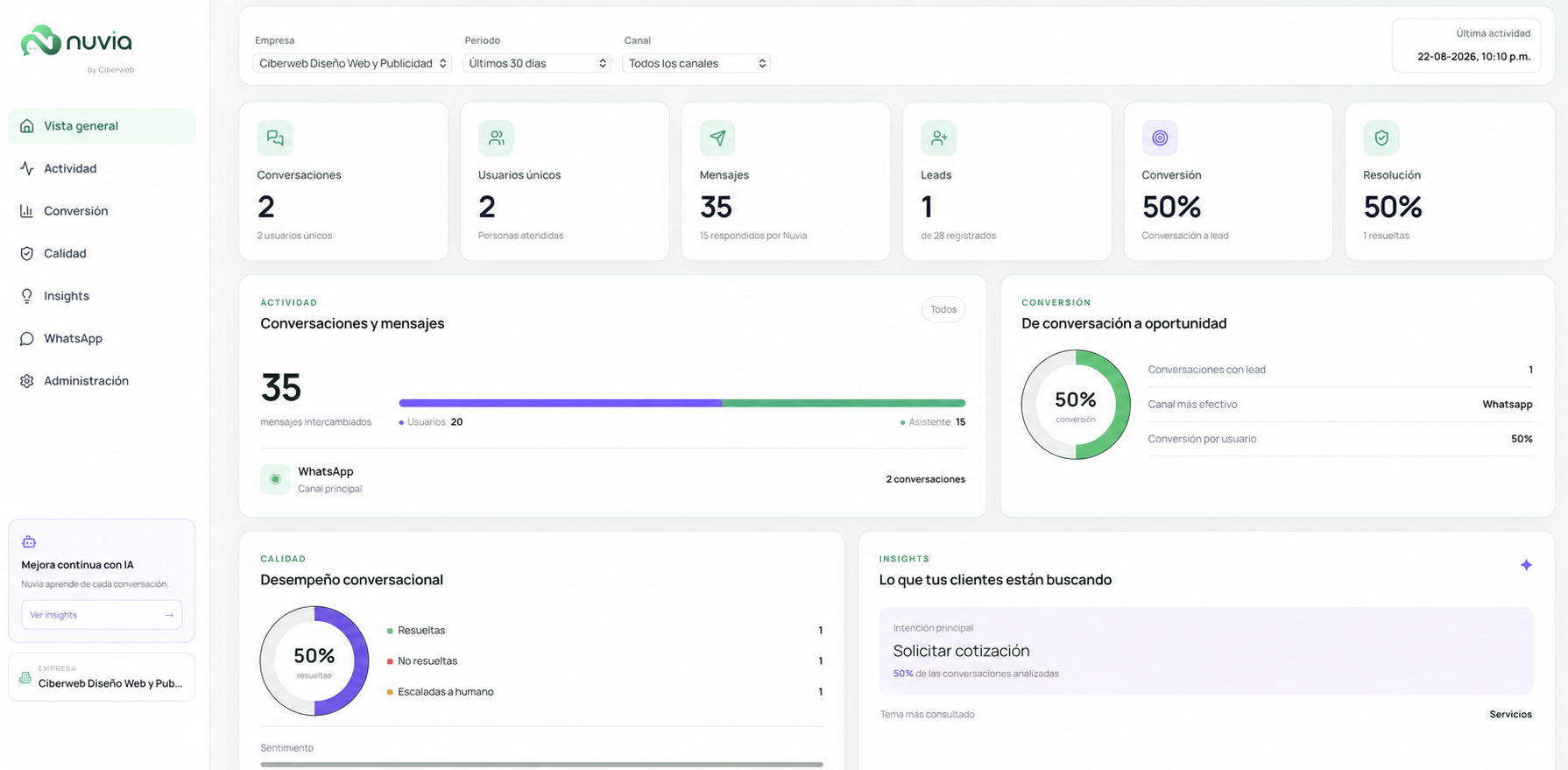Click the Resueltas green legend dot
The image size is (1568, 770).
tap(390, 631)
